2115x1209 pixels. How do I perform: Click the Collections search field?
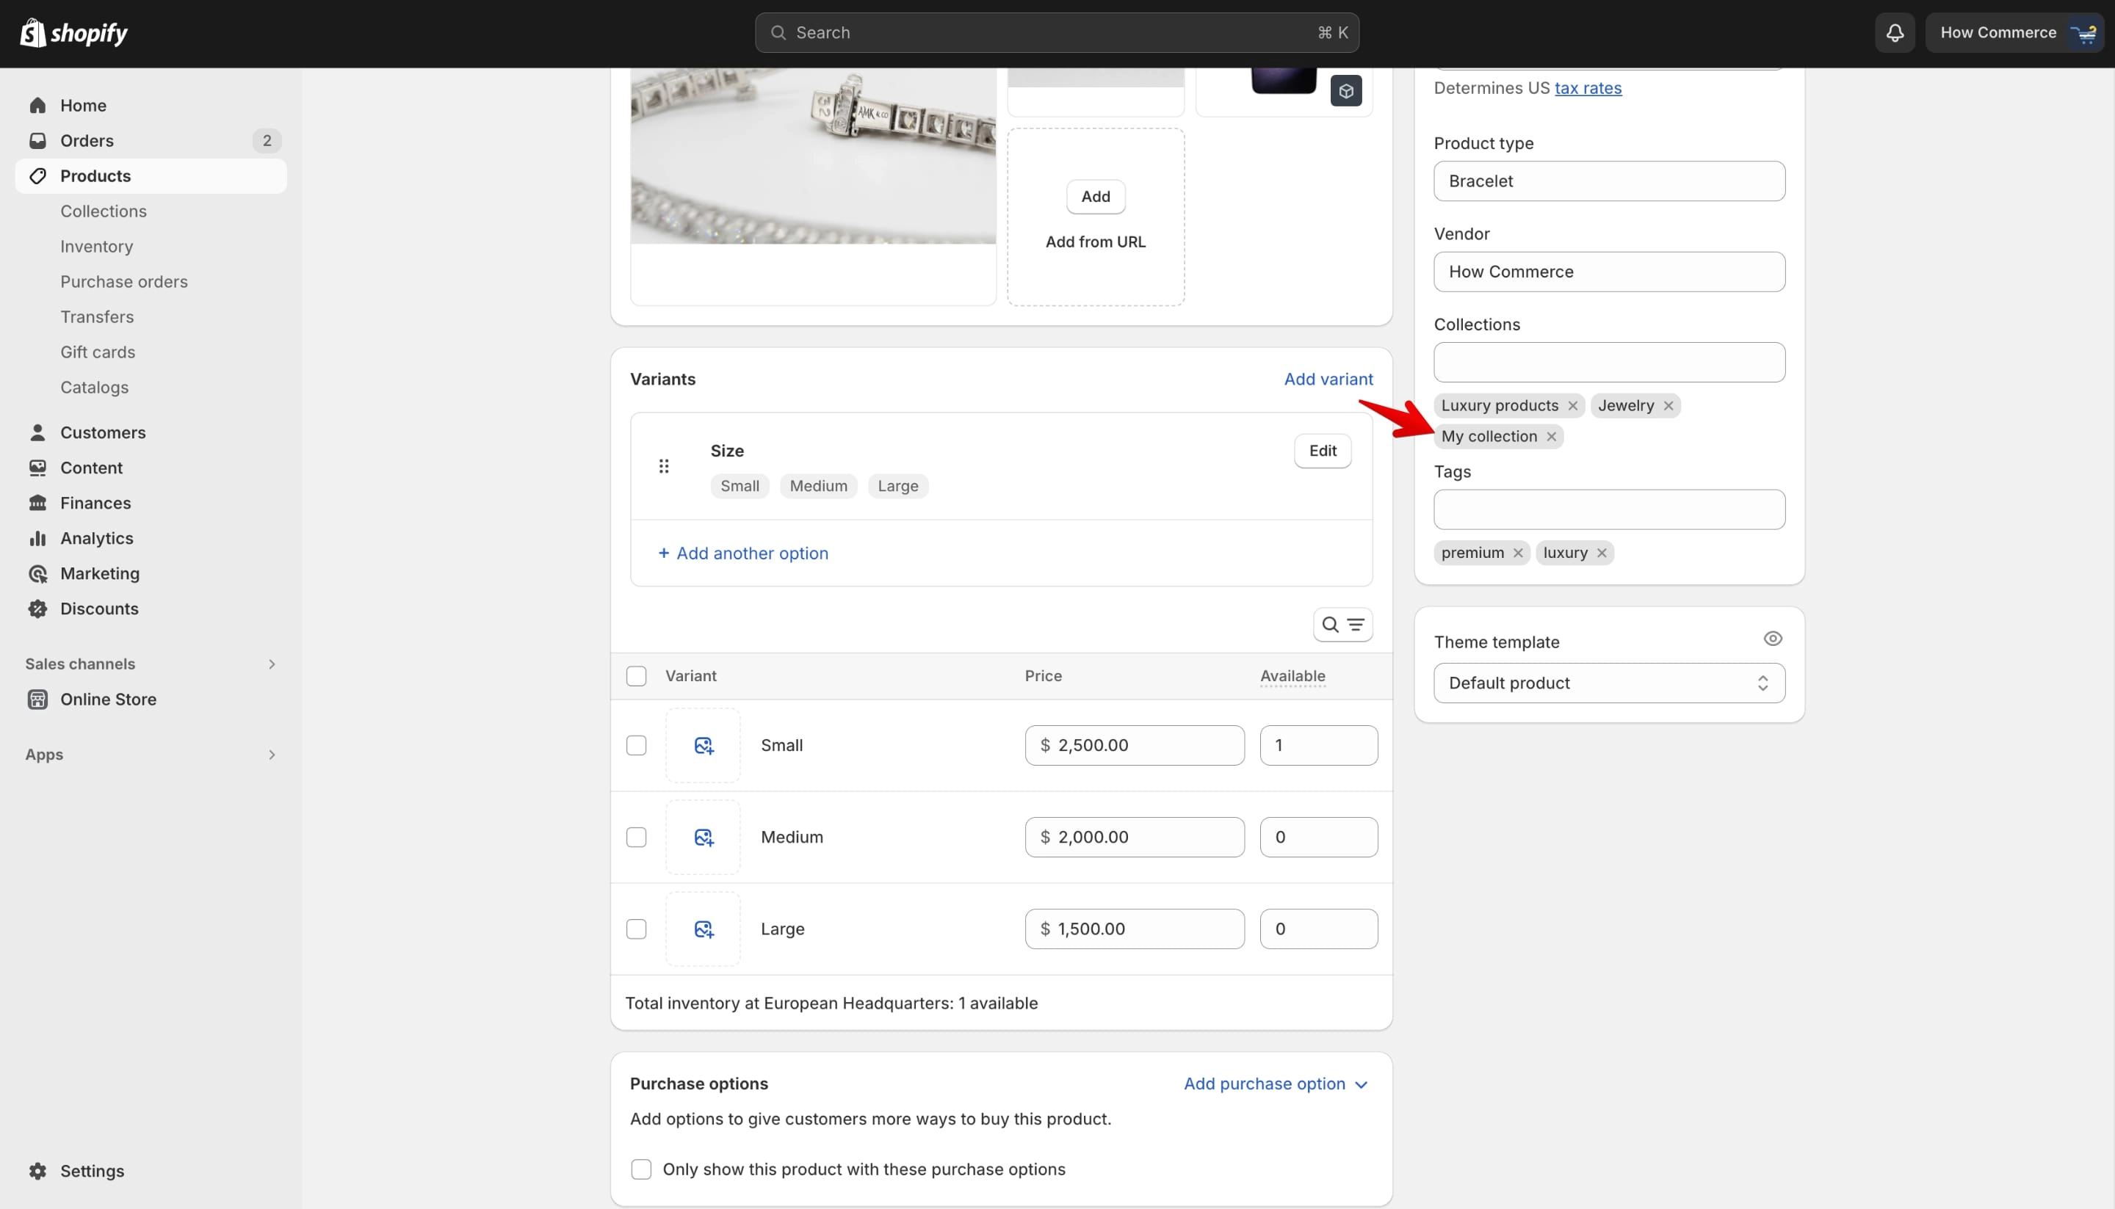point(1609,362)
